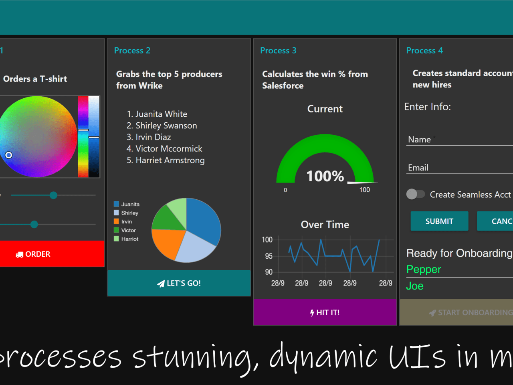513x385 pixels.
Task: Click the truck icon on the ORDER button
Action: click(x=19, y=255)
